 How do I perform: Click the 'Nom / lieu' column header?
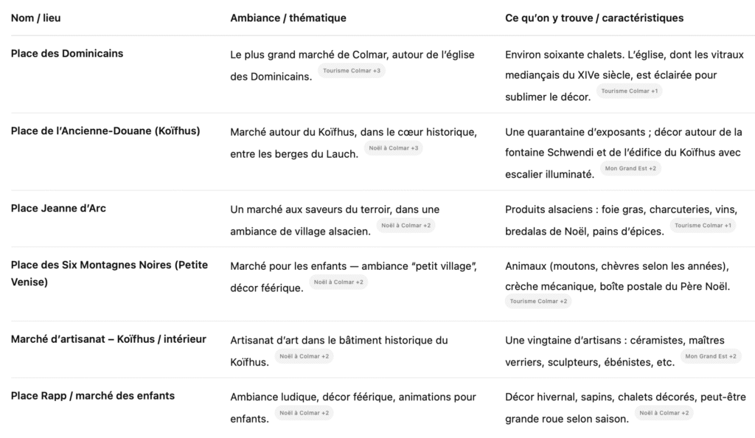pos(35,18)
